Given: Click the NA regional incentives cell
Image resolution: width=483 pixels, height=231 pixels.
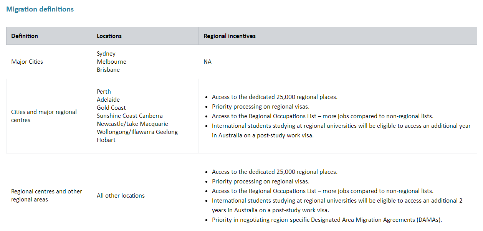Looking at the screenshot, I should pyautogui.click(x=207, y=62).
